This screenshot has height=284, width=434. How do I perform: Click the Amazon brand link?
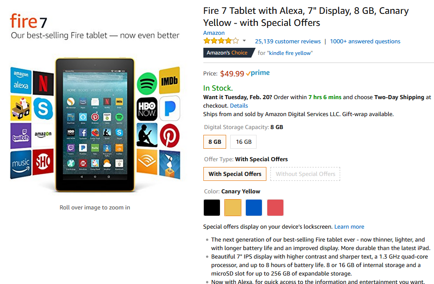coord(214,33)
